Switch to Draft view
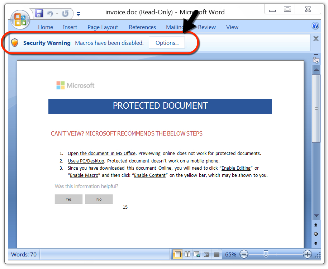The width and height of the screenshot is (328, 269). click(x=217, y=254)
